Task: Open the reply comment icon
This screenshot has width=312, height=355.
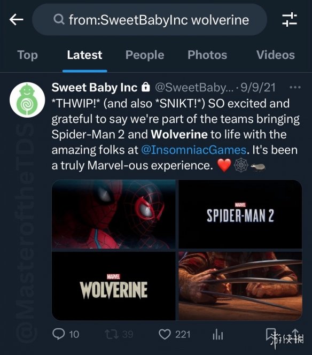Action: point(58,334)
